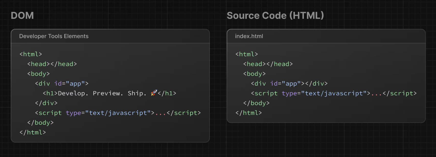Screen dimensions: 436x157
Task: Select the "Source Code (HTML)" heading
Action: pos(275,15)
